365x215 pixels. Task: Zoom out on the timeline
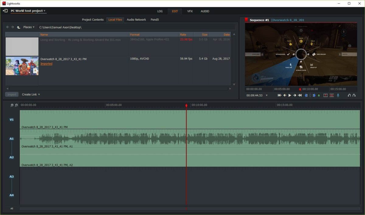point(16,105)
